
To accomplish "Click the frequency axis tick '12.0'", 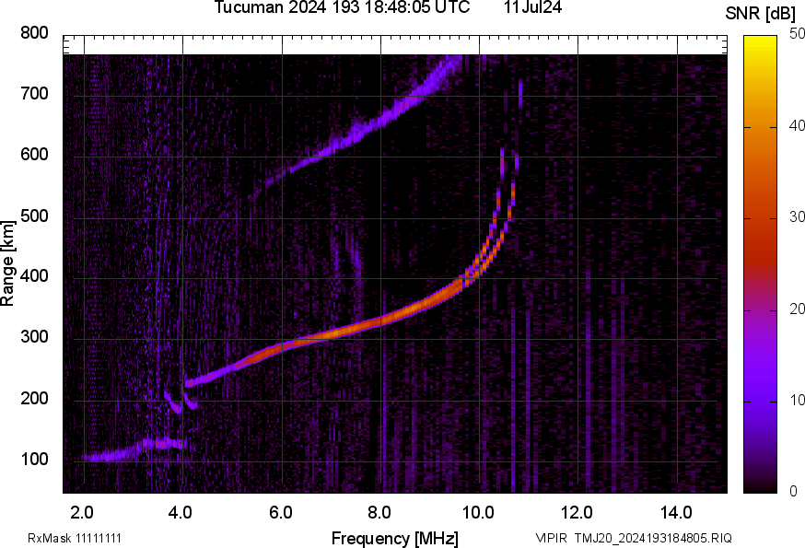I will point(577,513).
